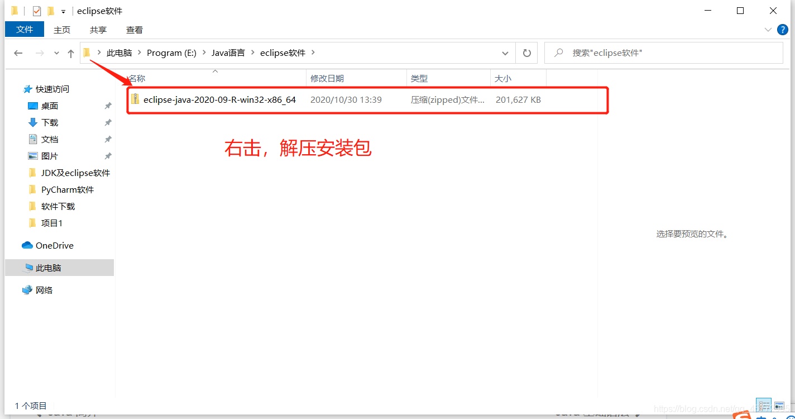Click the folder icon in address bar
Screen dimensions: 795x419
[x=87, y=53]
